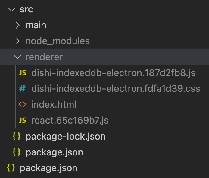Open dishi-indexeddb-electron.fdfa1d39.css stylesheet
This screenshot has height=178, width=209.
pos(115,89)
